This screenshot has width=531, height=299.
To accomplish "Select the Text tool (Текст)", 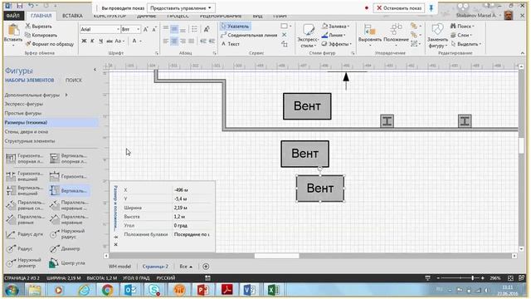I will pos(231,44).
